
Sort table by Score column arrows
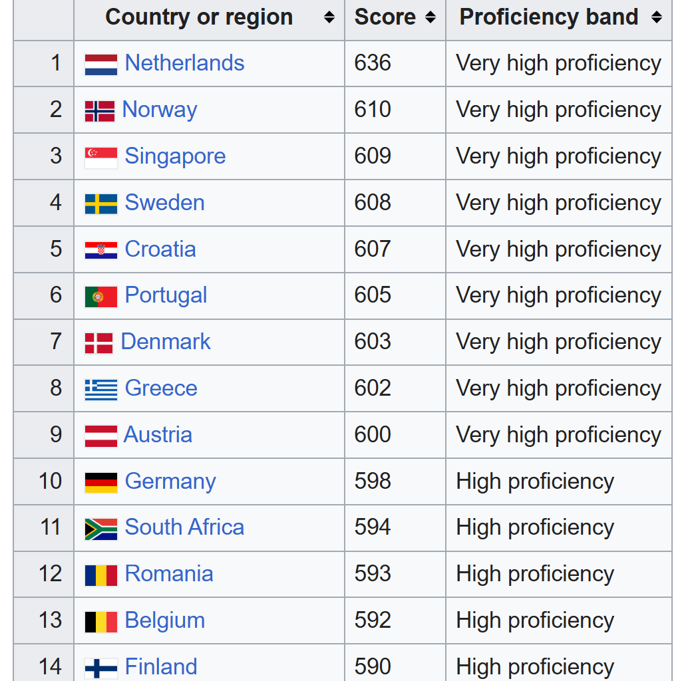click(x=431, y=18)
